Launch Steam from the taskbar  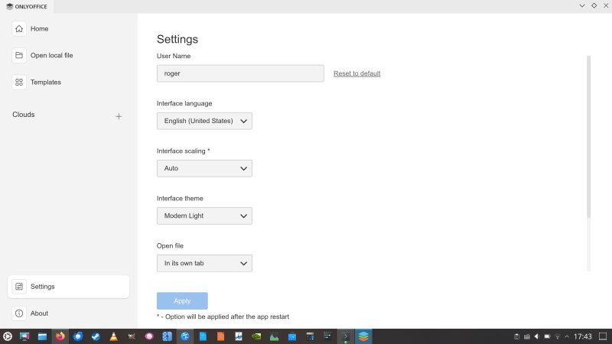(x=96, y=336)
